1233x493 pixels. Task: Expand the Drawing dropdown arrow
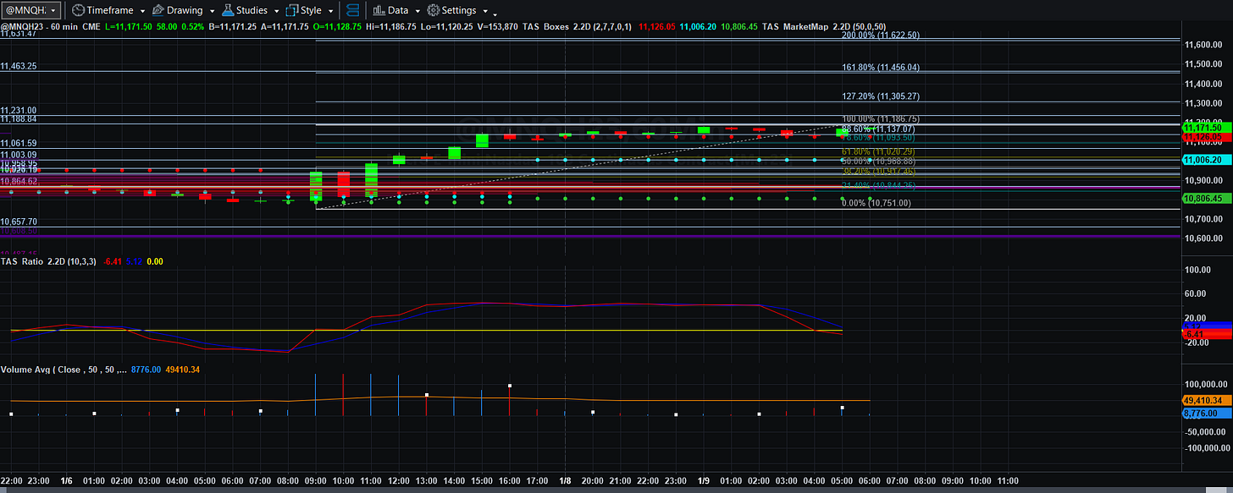[x=212, y=11]
